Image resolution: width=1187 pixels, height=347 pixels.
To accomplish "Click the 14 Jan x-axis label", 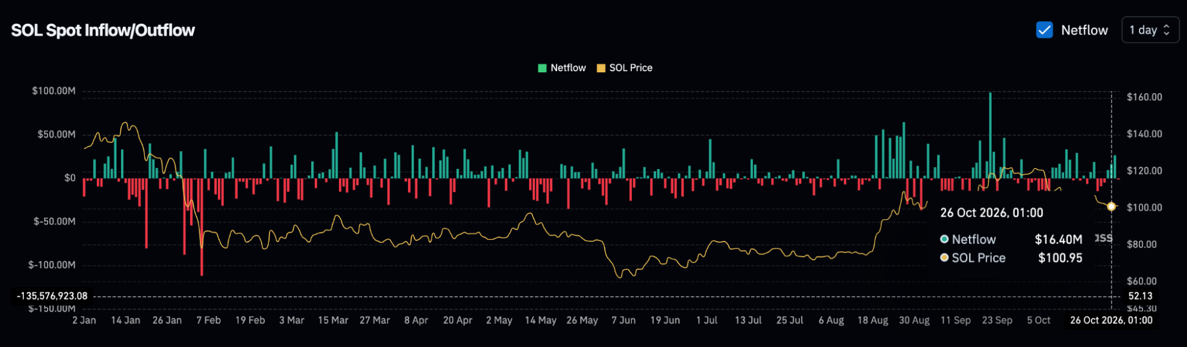I will (126, 320).
